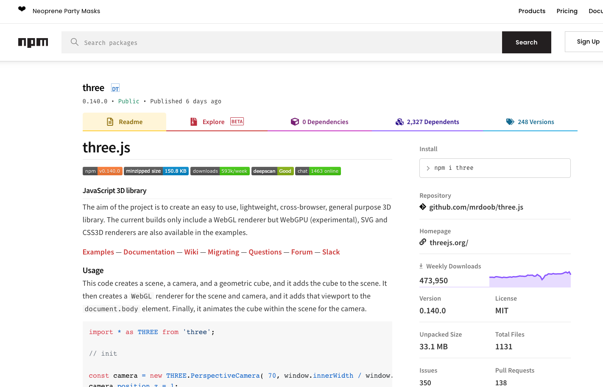
Task: Open the DT TypeScript definitions badge
Action: (x=115, y=88)
